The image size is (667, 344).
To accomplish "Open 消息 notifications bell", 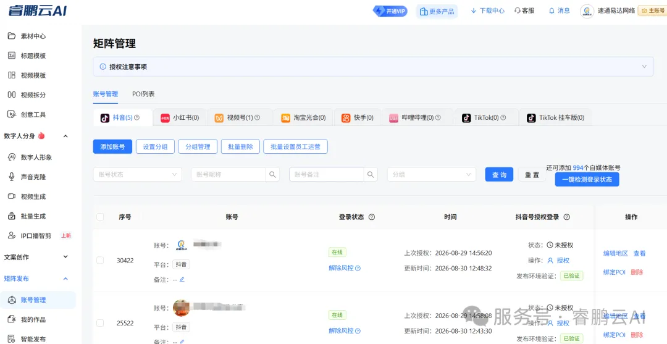I will 560,10.
